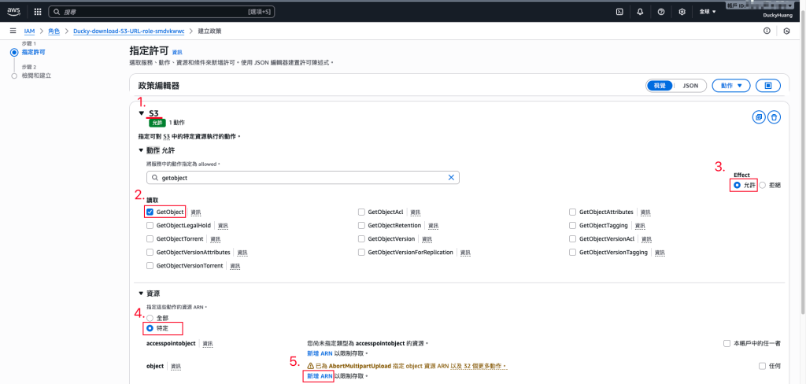Open IAM breadcrumb link
The image size is (806, 384).
click(29, 31)
